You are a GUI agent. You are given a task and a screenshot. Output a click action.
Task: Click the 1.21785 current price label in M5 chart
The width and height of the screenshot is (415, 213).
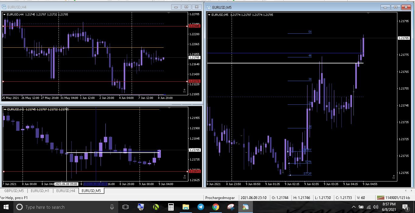tap(404, 38)
